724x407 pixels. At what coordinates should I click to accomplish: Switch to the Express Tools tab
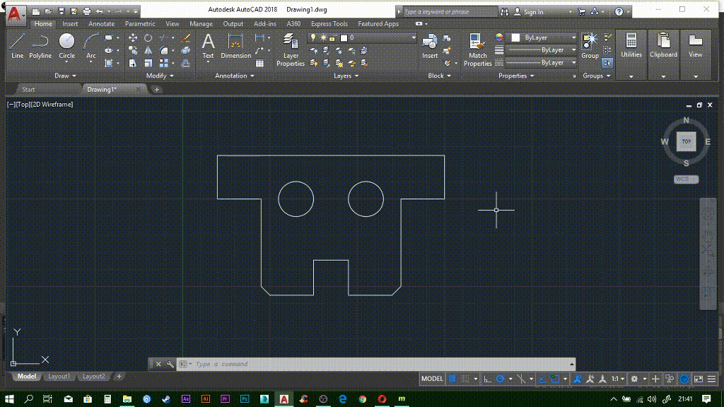[329, 24]
